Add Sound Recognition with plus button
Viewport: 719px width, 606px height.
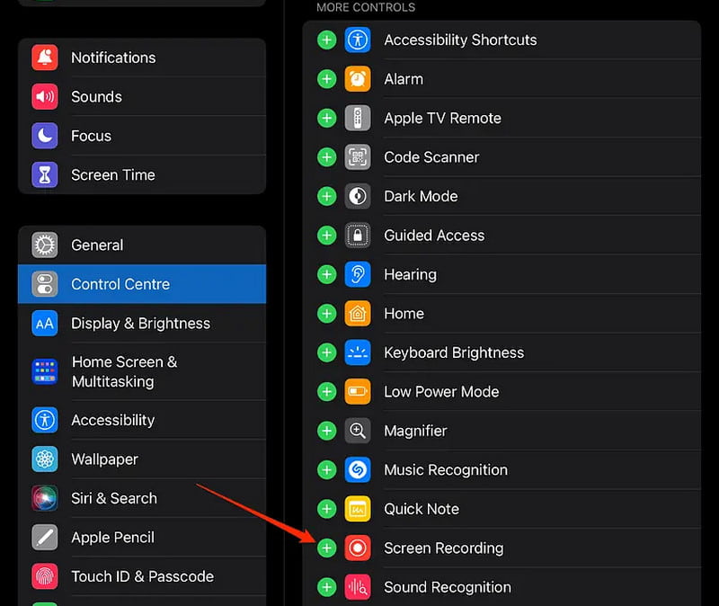coord(327,587)
